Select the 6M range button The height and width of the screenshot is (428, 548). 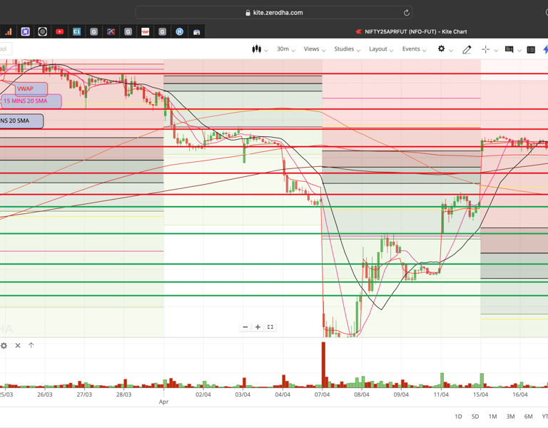pyautogui.click(x=528, y=417)
